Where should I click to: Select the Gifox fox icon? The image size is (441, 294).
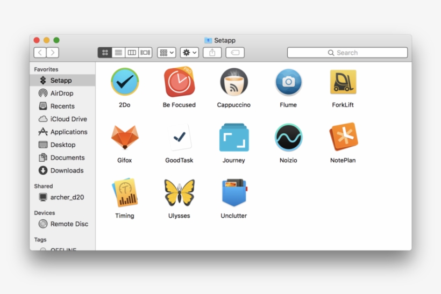(x=125, y=137)
